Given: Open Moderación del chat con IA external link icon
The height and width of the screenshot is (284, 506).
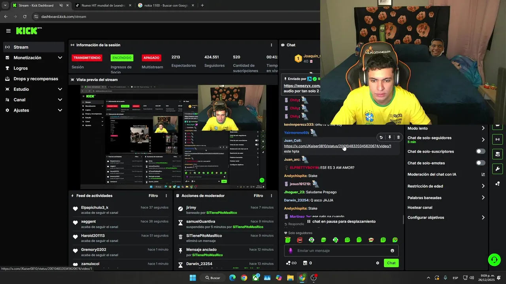Looking at the screenshot, I should click(x=483, y=174).
